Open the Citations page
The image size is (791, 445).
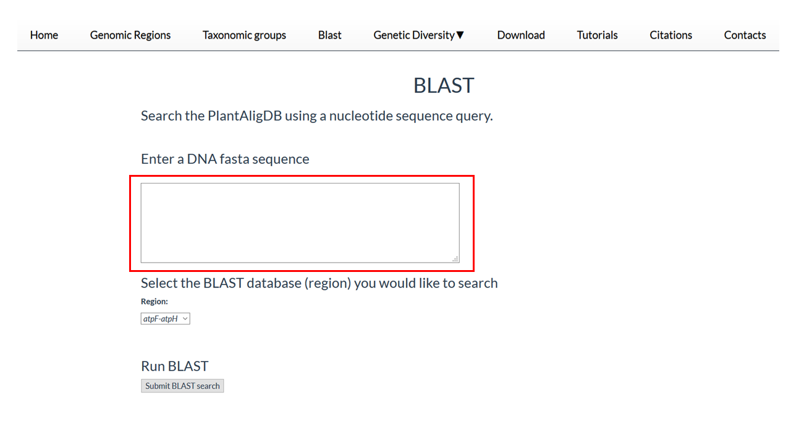[x=670, y=35]
